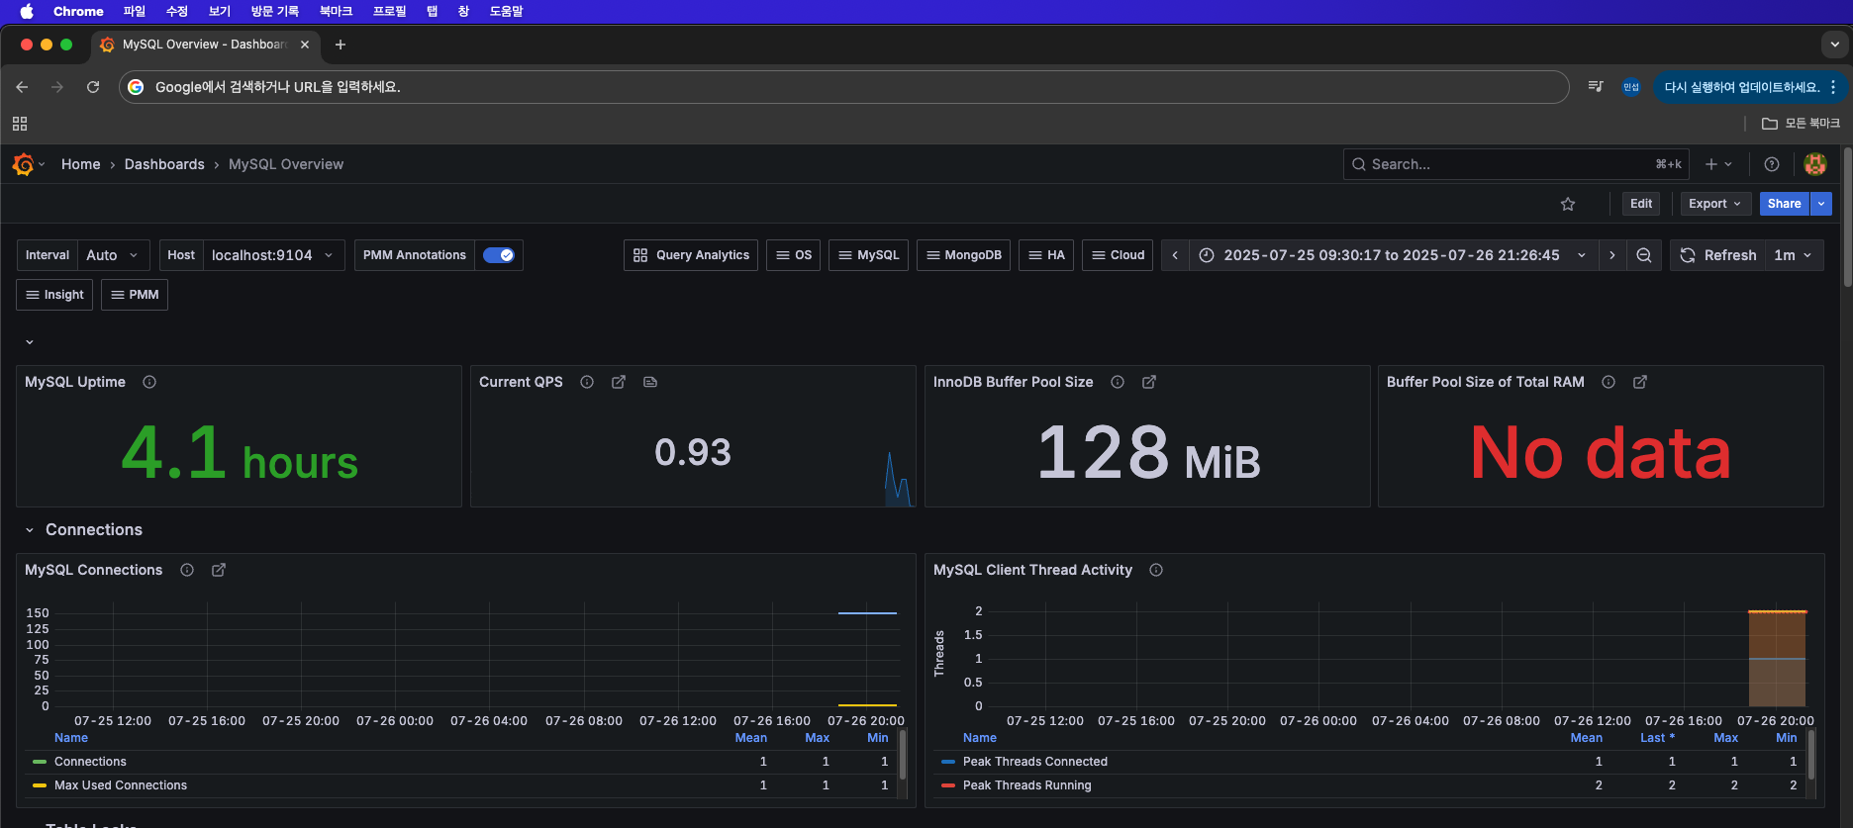Toggle Max Used Connections series in legend

click(121, 785)
